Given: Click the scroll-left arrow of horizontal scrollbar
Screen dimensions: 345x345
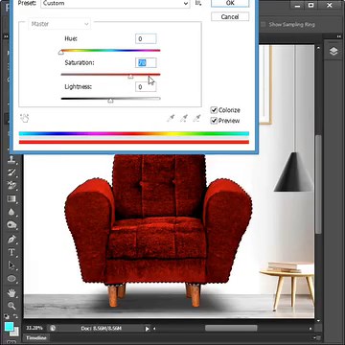Looking at the screenshot, I should [154, 329].
